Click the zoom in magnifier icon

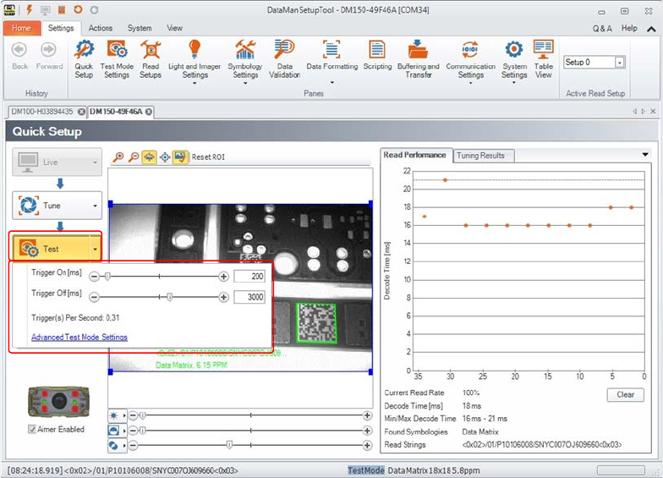(118, 157)
